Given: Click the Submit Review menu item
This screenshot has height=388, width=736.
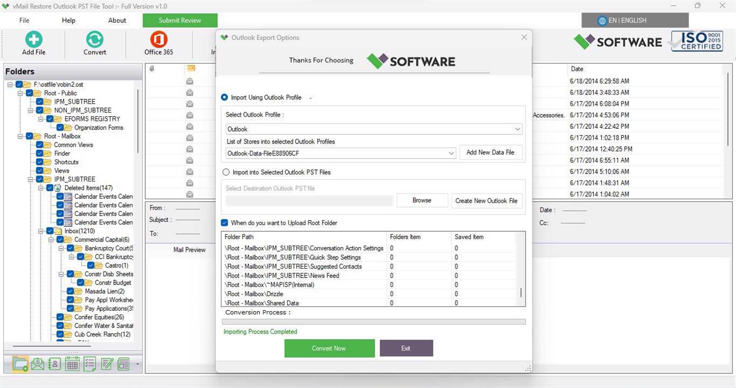Looking at the screenshot, I should [x=180, y=20].
